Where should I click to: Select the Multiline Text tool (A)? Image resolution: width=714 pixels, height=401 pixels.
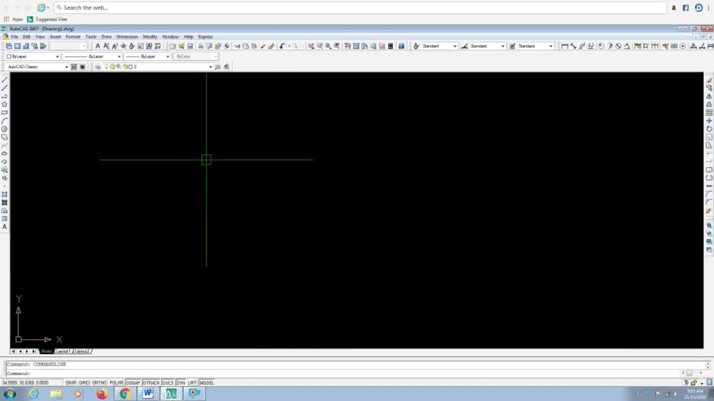pyautogui.click(x=4, y=227)
